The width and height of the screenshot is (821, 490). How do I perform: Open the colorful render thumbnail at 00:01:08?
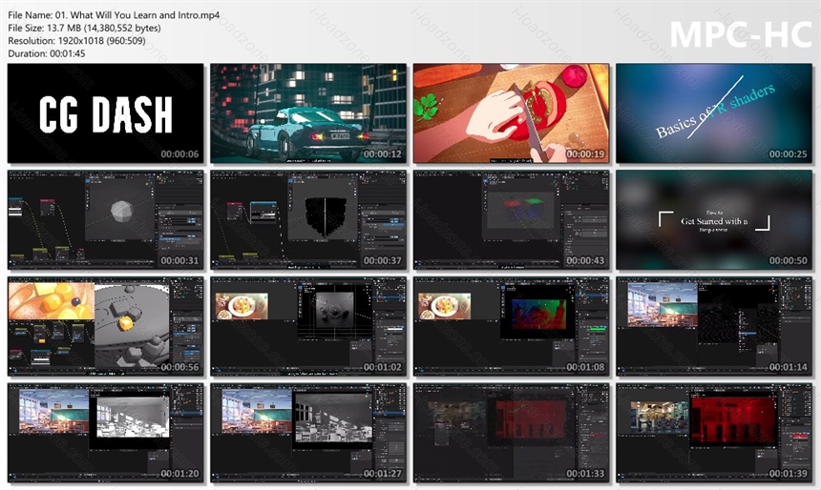click(511, 326)
